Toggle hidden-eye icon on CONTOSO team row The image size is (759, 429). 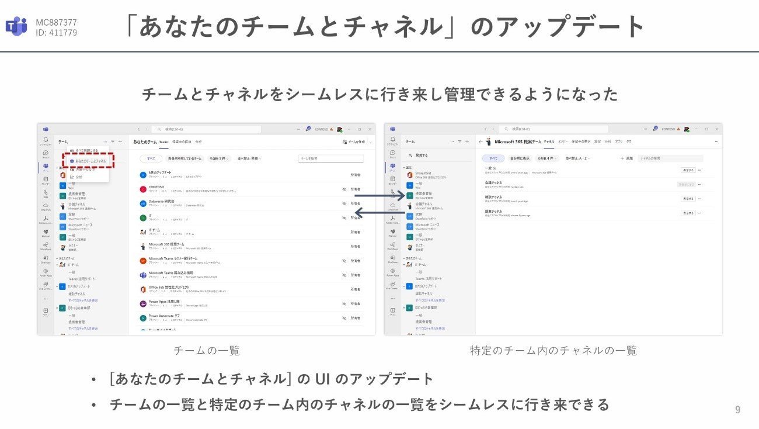344,189
